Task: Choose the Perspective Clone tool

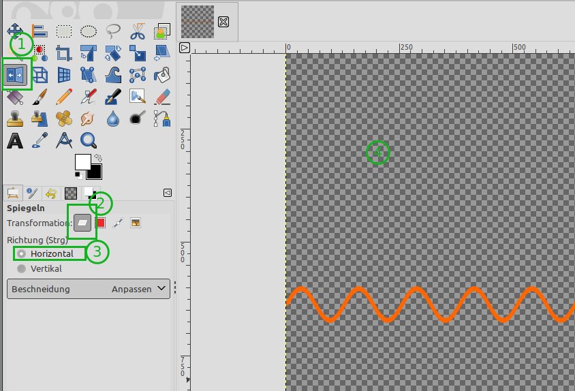Action: pos(40,119)
